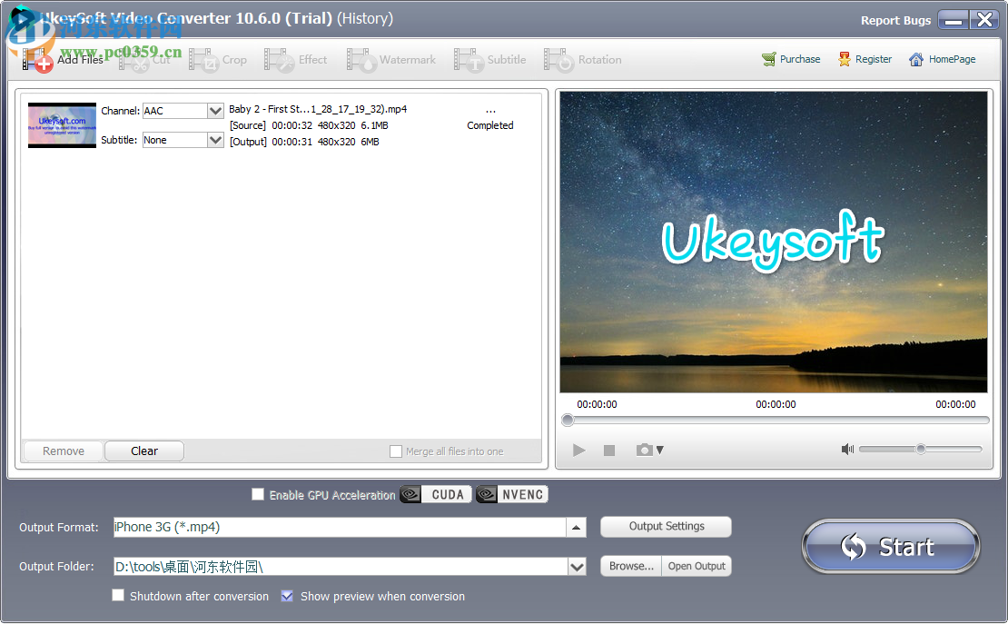The height and width of the screenshot is (624, 1008).
Task: Open the Output Format dropdown
Action: coord(575,527)
